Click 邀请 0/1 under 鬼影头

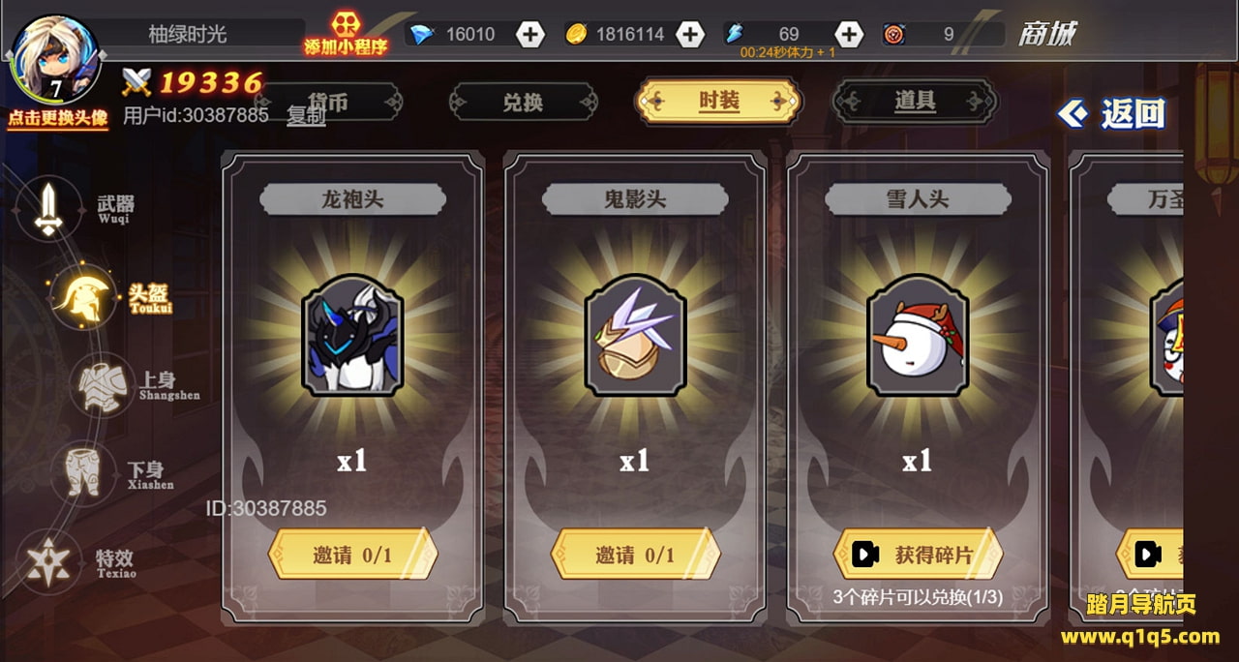tap(635, 555)
